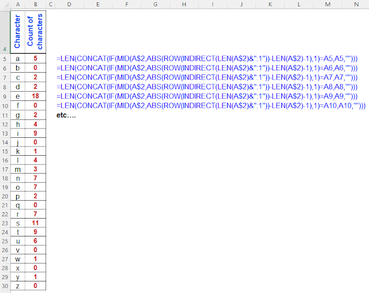Select cell containing letter 'h'
Screen dimensions: 369x293
tap(18, 124)
